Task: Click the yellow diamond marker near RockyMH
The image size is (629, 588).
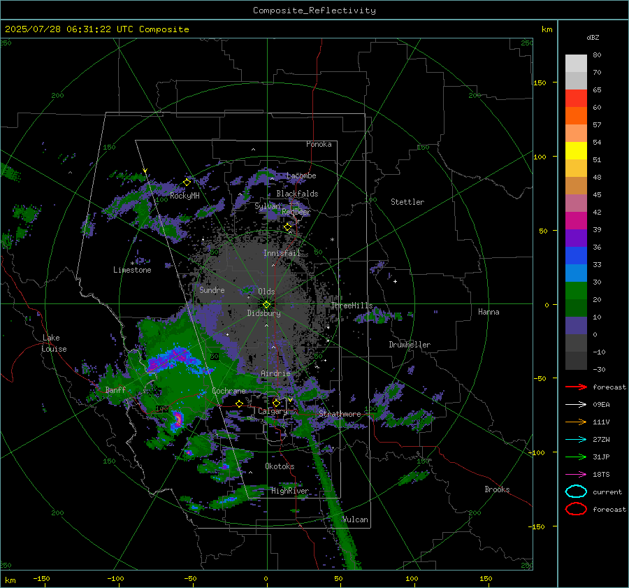Action: 187,182
